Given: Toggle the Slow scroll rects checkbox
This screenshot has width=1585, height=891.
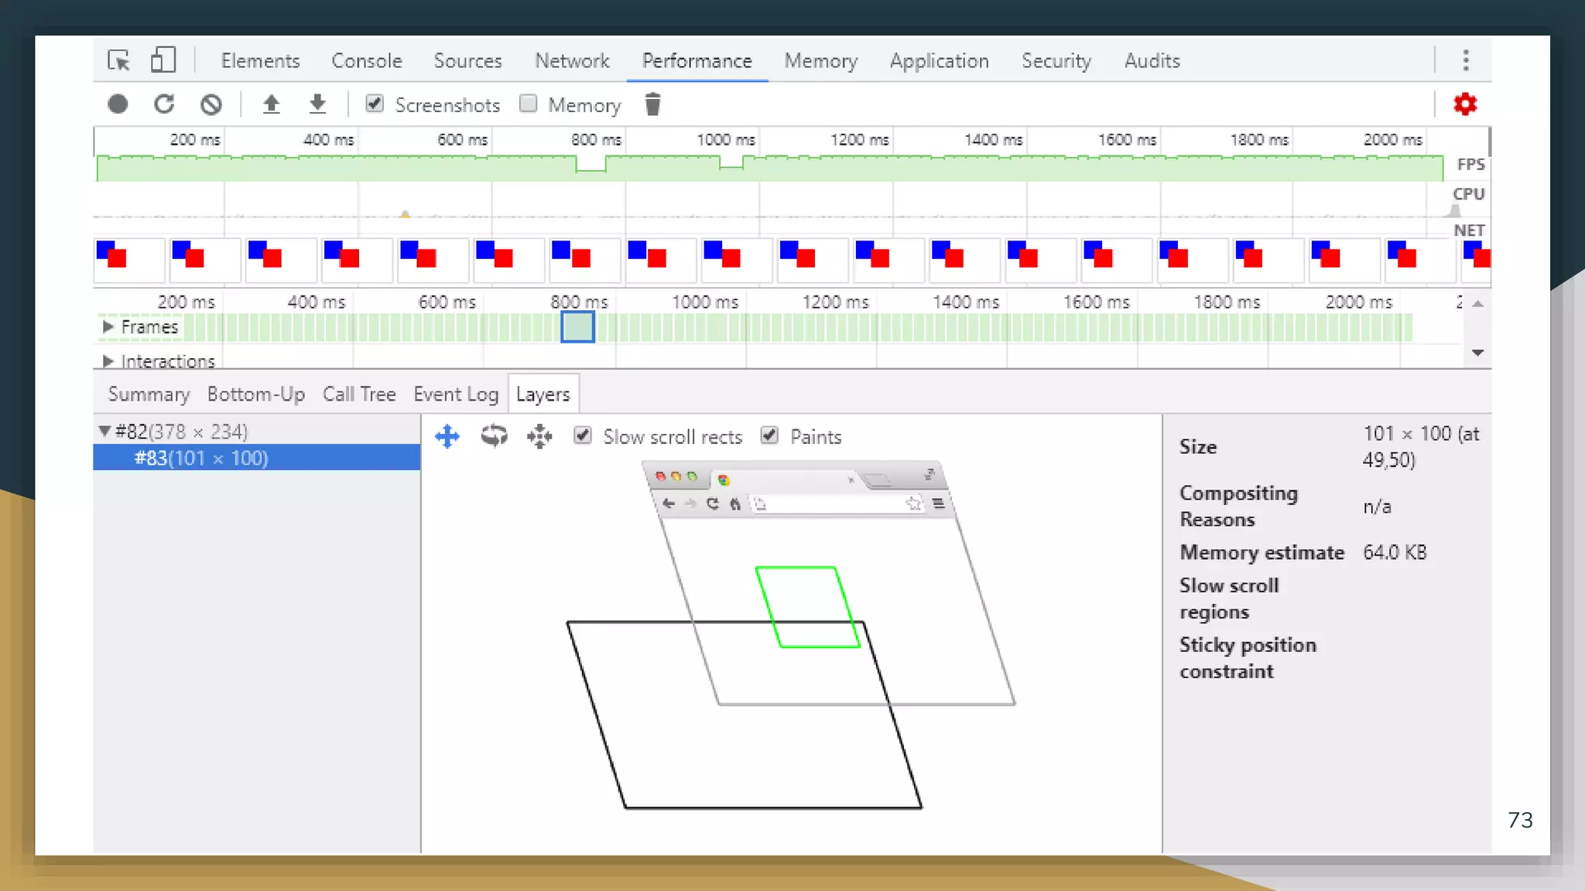Looking at the screenshot, I should (583, 436).
